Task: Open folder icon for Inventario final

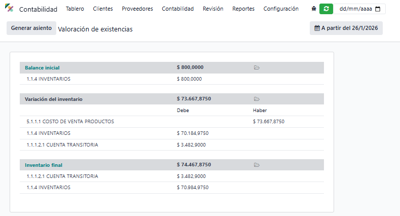Action: pyautogui.click(x=257, y=165)
